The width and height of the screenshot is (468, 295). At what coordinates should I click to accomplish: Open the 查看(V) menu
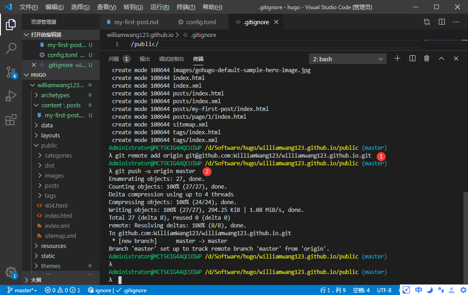point(106,7)
